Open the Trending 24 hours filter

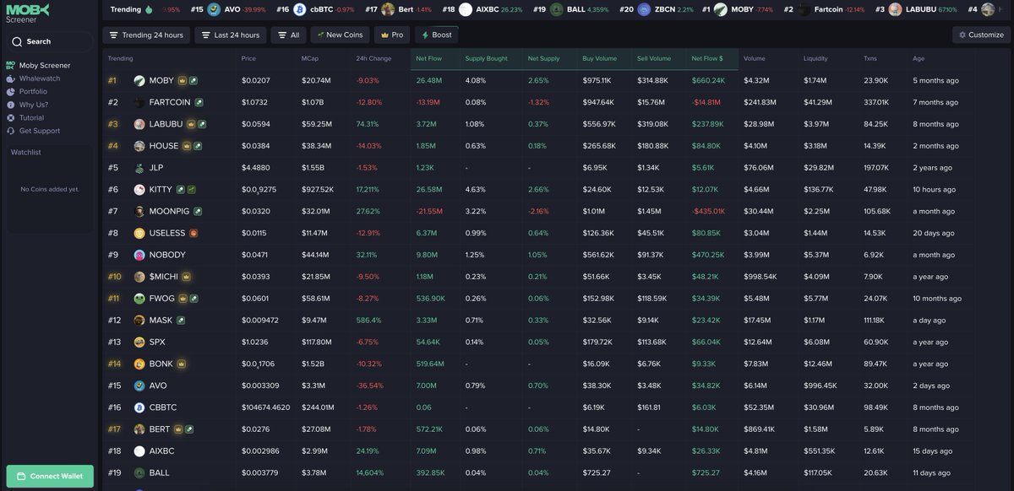tap(147, 35)
